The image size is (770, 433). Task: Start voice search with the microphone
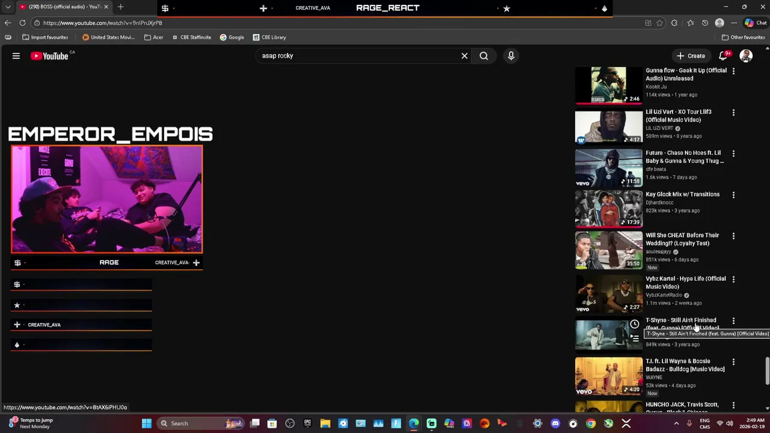click(511, 56)
